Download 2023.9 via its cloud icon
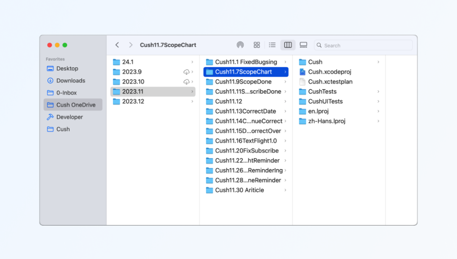Viewport: 457px width, 259px height. 186,72
